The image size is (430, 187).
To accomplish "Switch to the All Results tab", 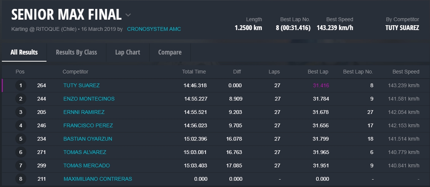I will (x=24, y=52).
